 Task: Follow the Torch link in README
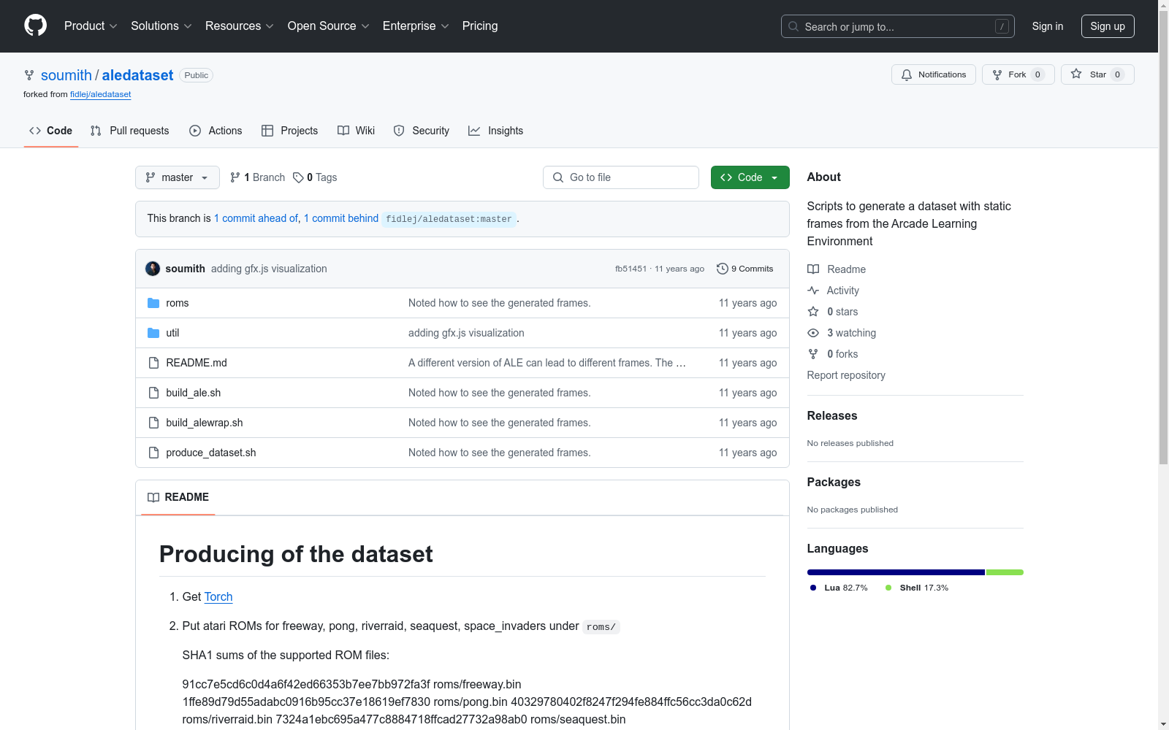pos(218,596)
